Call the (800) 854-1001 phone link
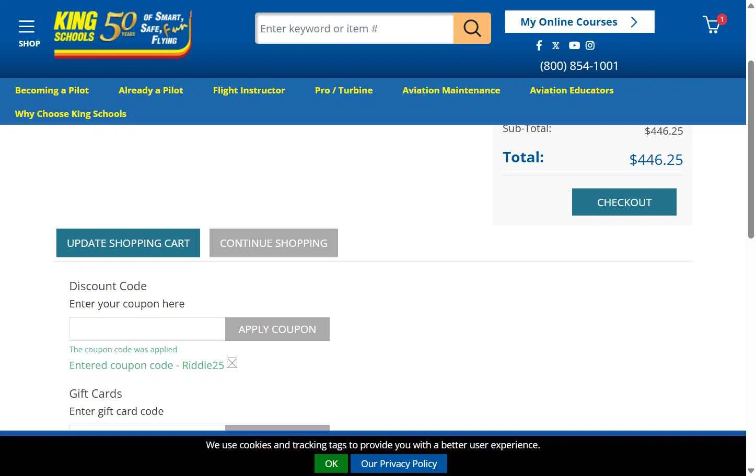Viewport: 756px width, 476px height. (579, 66)
